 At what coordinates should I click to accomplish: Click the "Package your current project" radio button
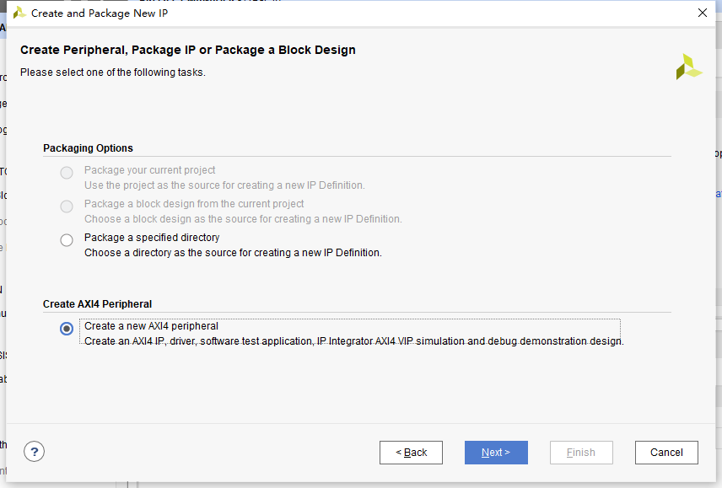(x=67, y=173)
